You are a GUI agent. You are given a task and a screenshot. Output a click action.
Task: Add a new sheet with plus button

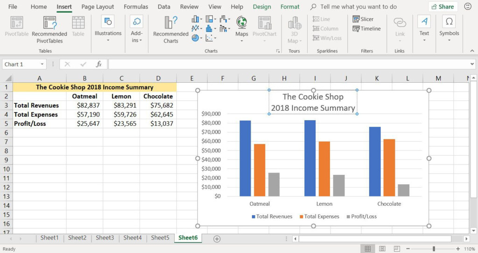pos(217,239)
